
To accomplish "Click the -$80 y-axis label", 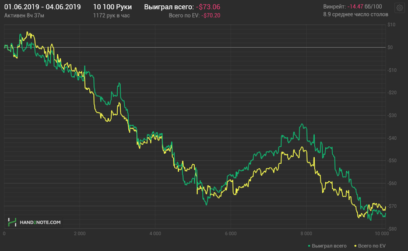I will (x=392, y=229).
